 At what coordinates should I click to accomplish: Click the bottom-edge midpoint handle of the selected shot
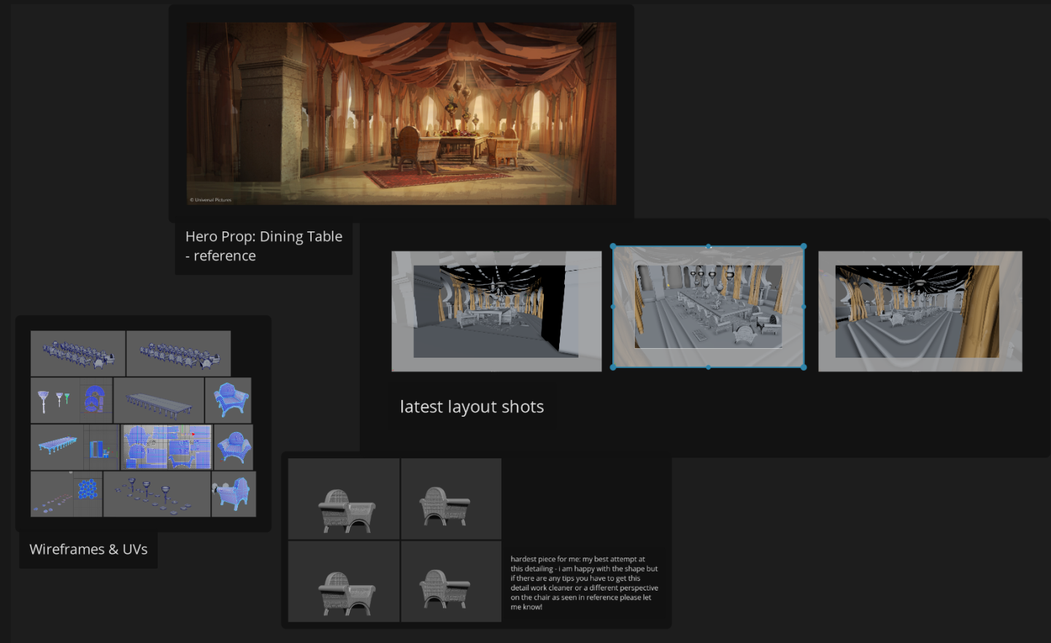[708, 367]
